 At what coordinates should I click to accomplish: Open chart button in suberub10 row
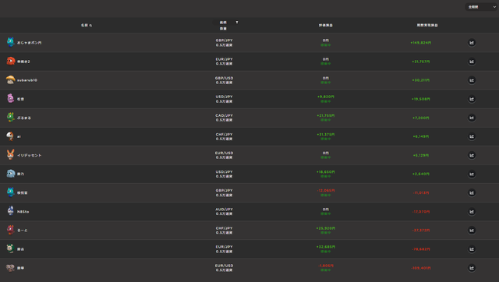pos(472,80)
